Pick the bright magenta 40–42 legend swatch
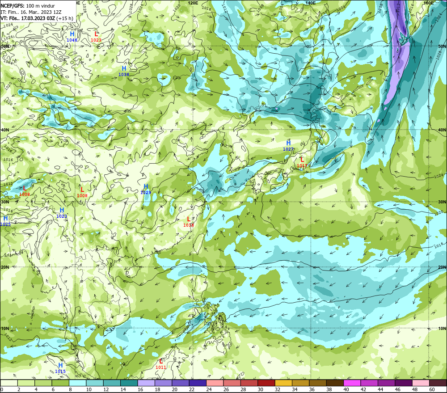Image resolution: width=447 pixels, height=393 pixels. 352,383
